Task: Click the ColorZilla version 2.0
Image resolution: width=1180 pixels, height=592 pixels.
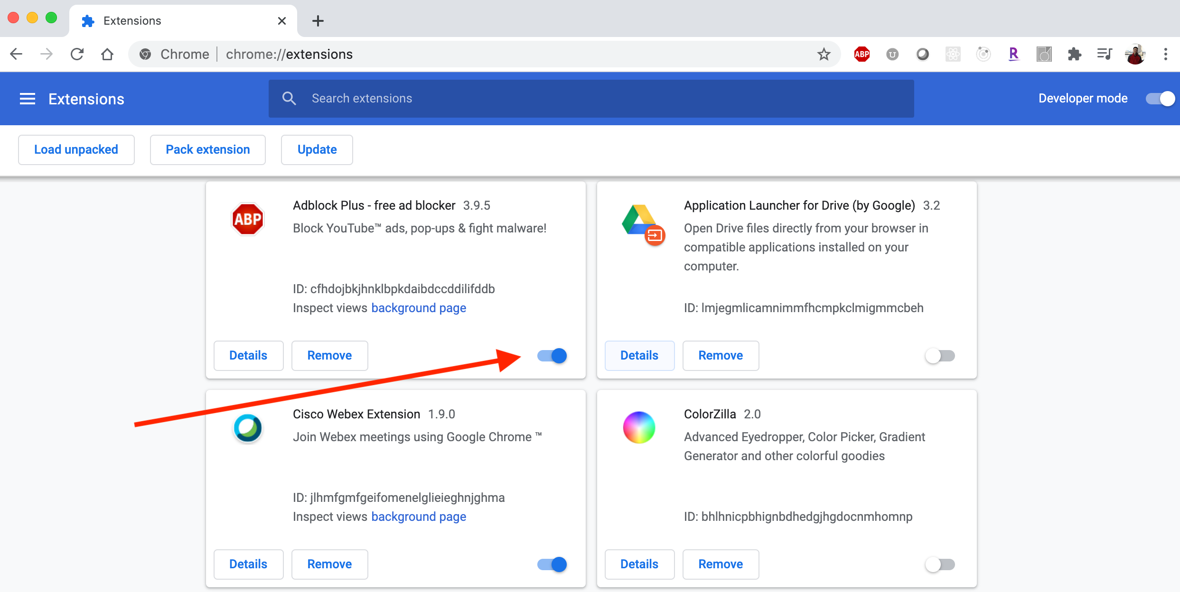Action: click(x=752, y=414)
